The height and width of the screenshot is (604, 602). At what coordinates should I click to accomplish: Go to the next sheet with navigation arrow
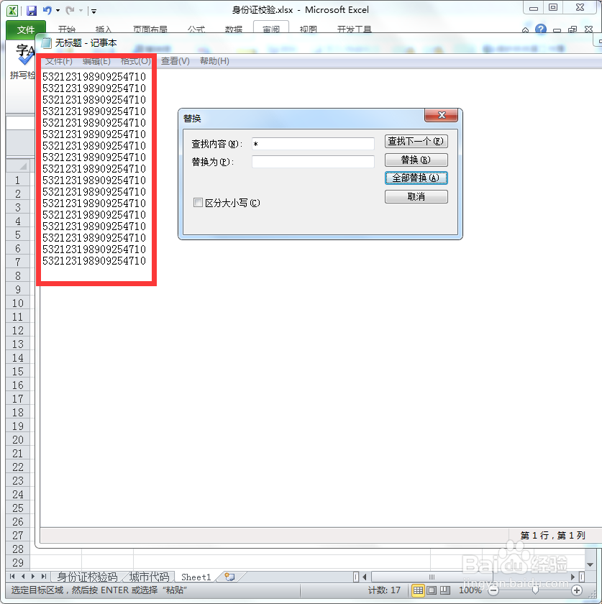[x=33, y=577]
